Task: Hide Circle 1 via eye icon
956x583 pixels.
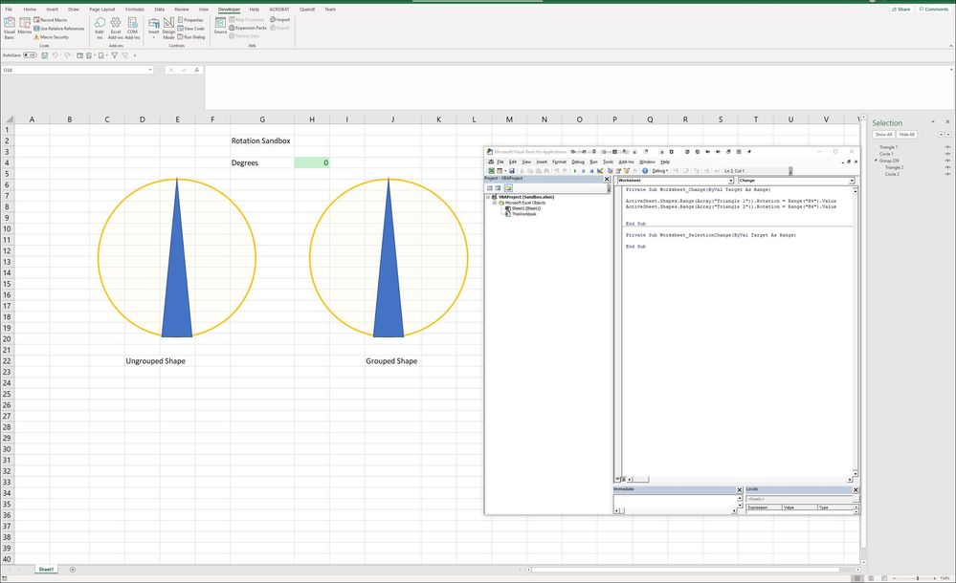Action: 947,154
